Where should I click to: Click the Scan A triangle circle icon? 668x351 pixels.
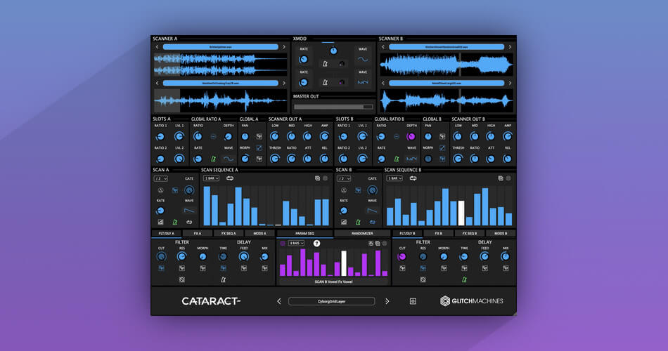pos(160,190)
